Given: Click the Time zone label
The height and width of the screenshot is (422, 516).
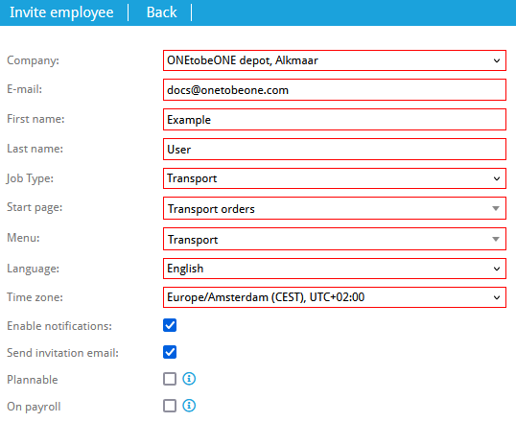Looking at the screenshot, I should (x=35, y=297).
